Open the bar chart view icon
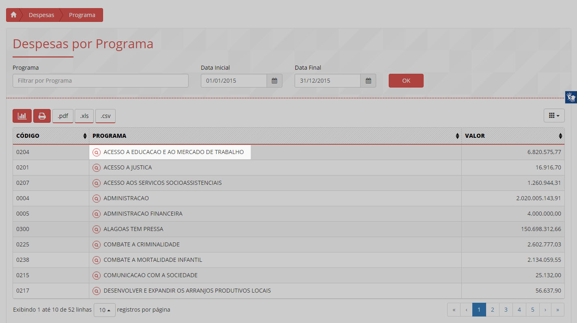Image resolution: width=577 pixels, height=323 pixels. (22, 116)
